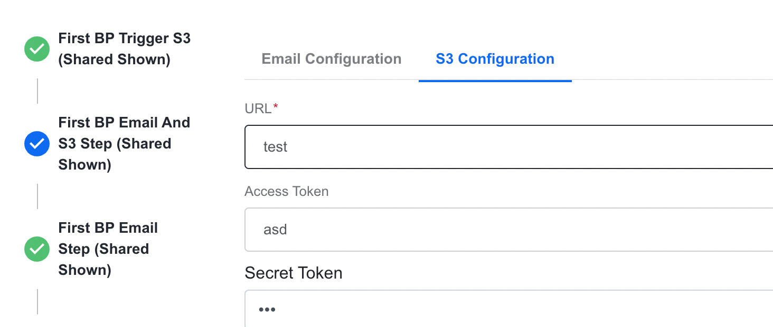773x327 pixels.
Task: Place cursor on 'asd' value in Access Token
Action: click(275, 230)
